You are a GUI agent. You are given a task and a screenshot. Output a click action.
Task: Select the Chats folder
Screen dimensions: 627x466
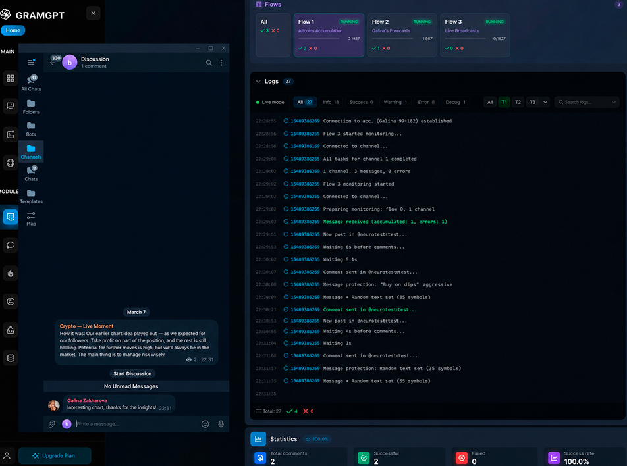pos(31,174)
